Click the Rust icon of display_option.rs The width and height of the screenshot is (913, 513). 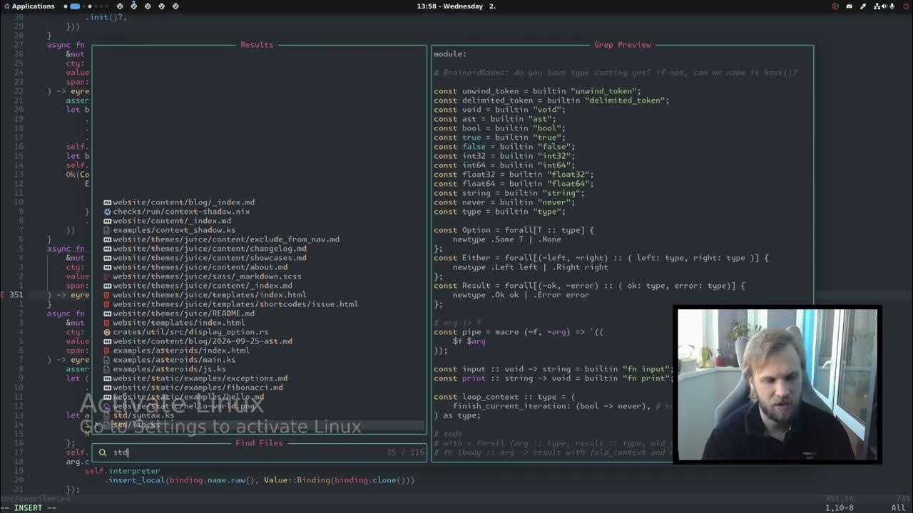[x=107, y=332]
